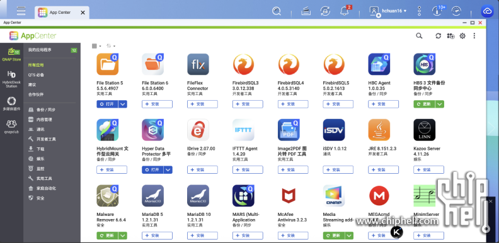Click the FileFlex Connector app icon
499x243 pixels.
tap(198, 64)
